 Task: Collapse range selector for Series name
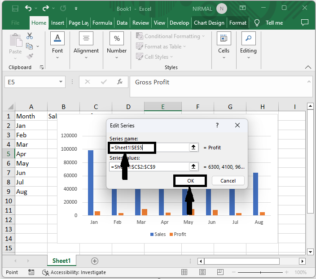coord(193,148)
